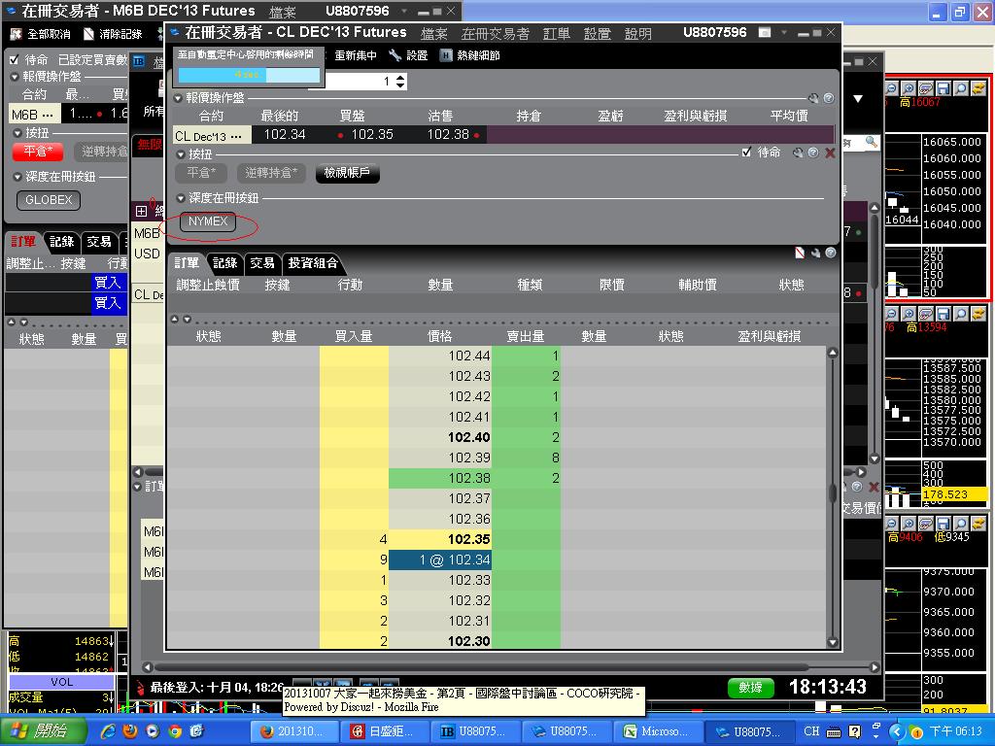Select the 交易 tab in CL window
Image resolution: width=995 pixels, height=746 pixels.
262,263
